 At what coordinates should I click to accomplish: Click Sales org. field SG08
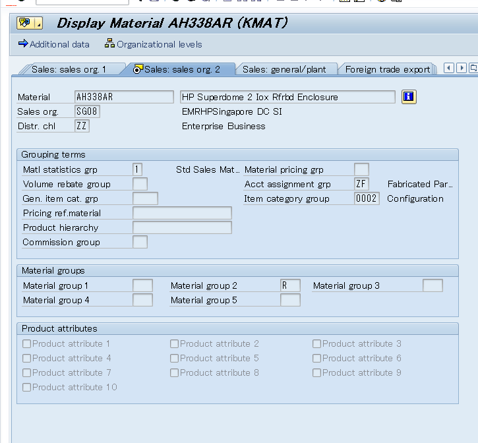[x=87, y=111]
